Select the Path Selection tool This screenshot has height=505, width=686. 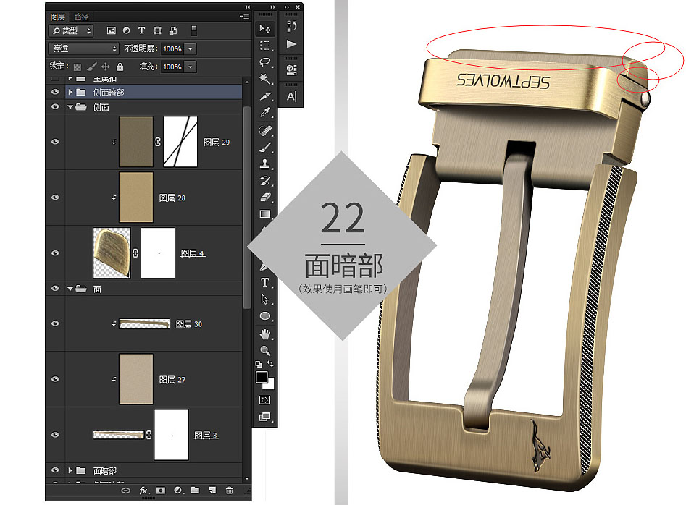coord(265,300)
